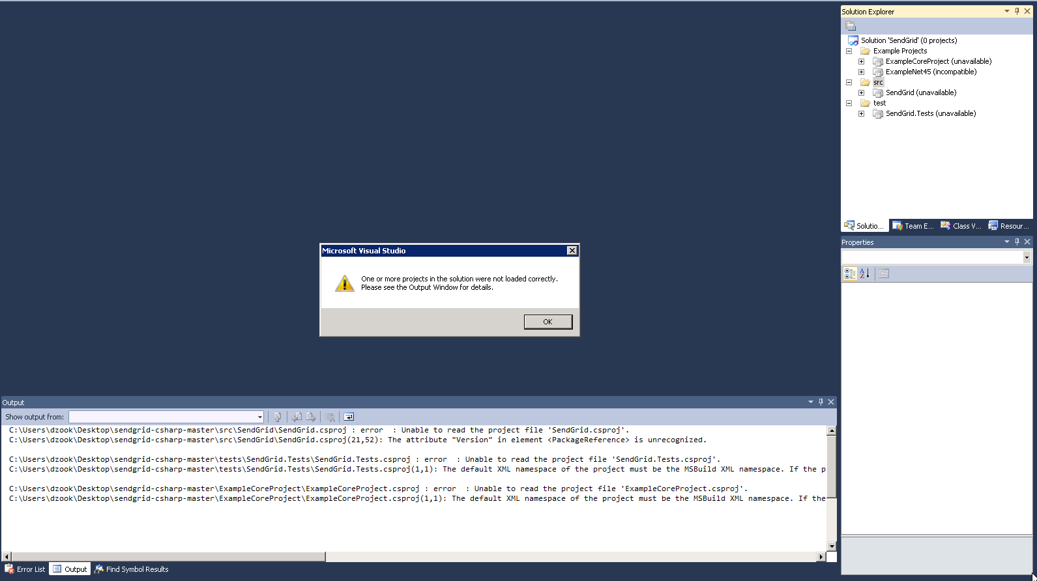Close the Output panel
This screenshot has width=1037, height=581.
point(831,402)
